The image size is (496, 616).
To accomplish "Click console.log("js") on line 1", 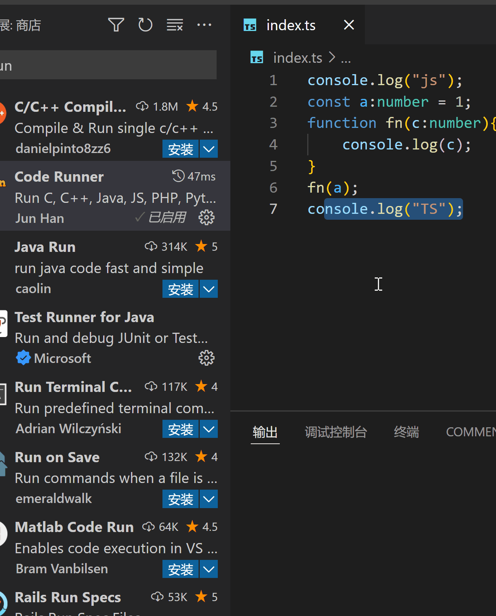I will click(x=385, y=80).
